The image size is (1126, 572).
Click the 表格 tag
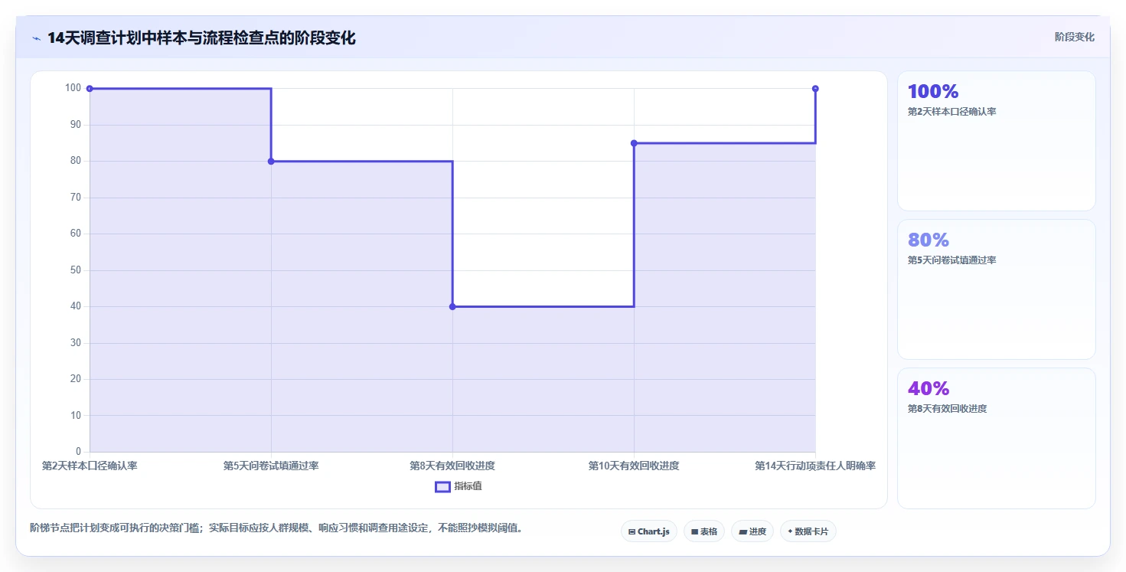click(704, 531)
